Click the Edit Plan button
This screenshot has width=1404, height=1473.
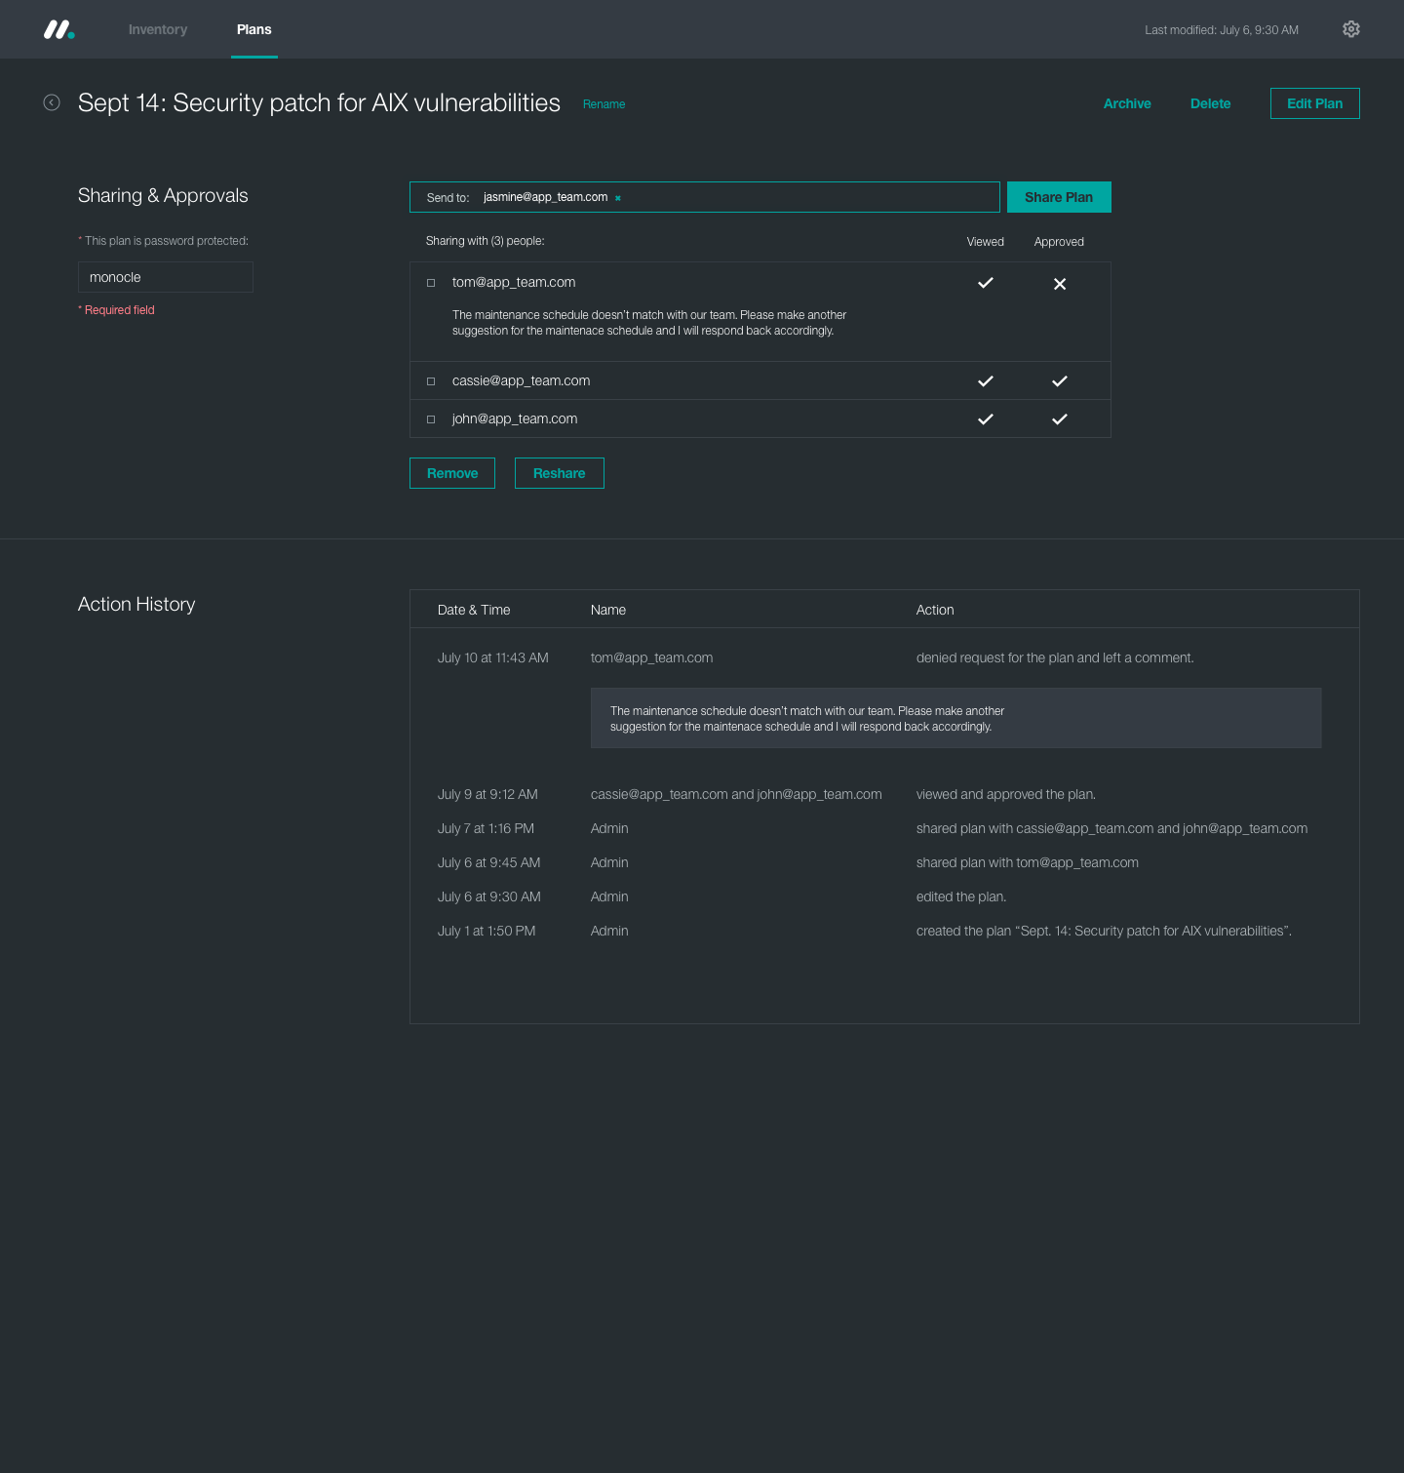click(1315, 103)
